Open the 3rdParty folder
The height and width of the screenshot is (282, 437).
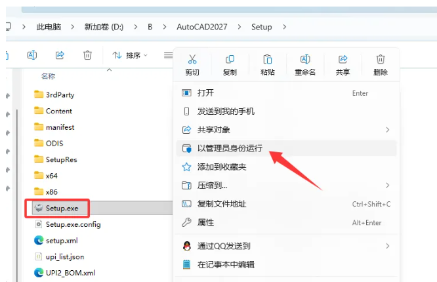60,94
